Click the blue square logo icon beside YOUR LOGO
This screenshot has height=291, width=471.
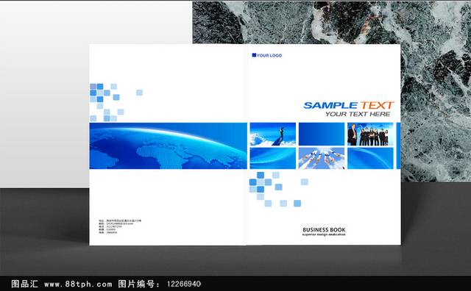pos(254,55)
